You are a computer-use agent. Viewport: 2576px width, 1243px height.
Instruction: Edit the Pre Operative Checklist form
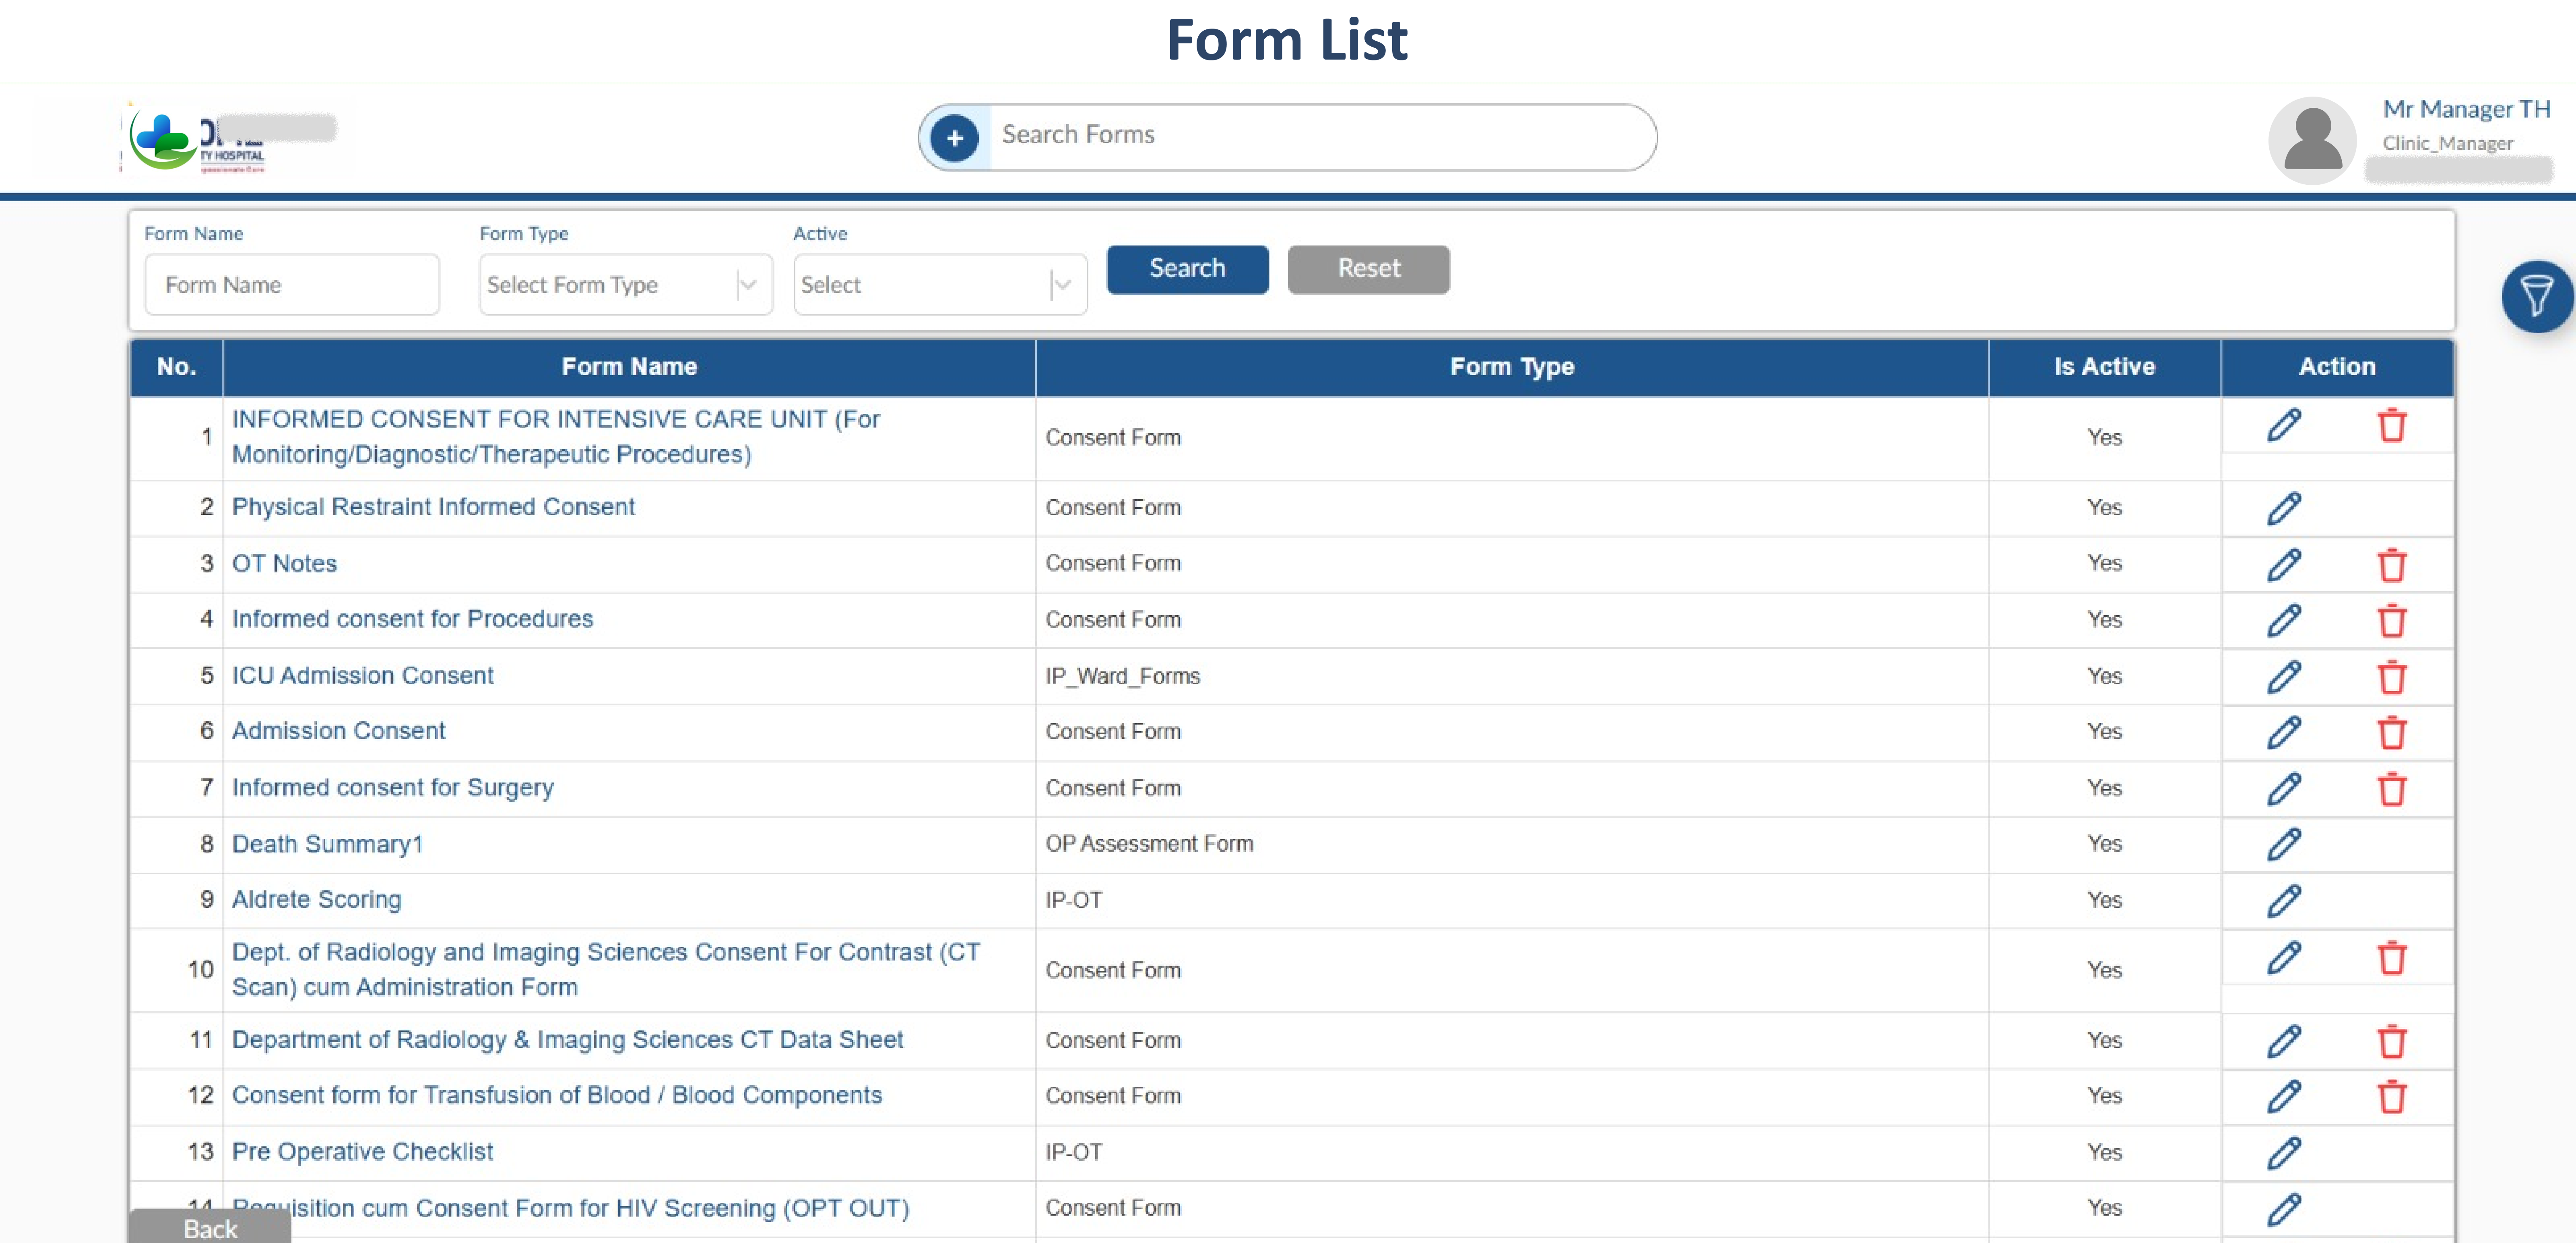point(2284,1153)
